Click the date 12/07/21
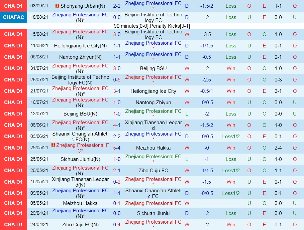 (x=39, y=114)
